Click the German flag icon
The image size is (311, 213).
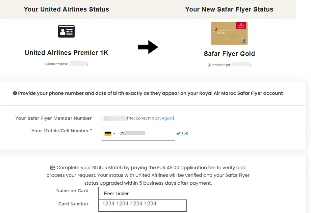click(108, 134)
